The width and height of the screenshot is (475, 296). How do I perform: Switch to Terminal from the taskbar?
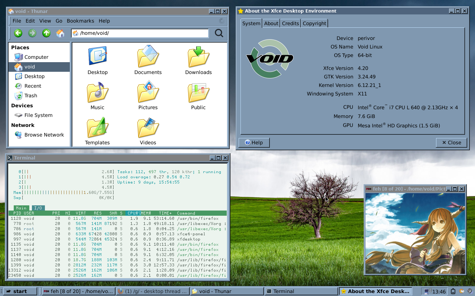(x=301, y=291)
